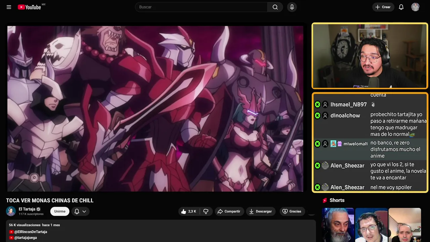Like the video with thumbs up
Image resolution: width=430 pixels, height=242 pixels.
pos(188,211)
